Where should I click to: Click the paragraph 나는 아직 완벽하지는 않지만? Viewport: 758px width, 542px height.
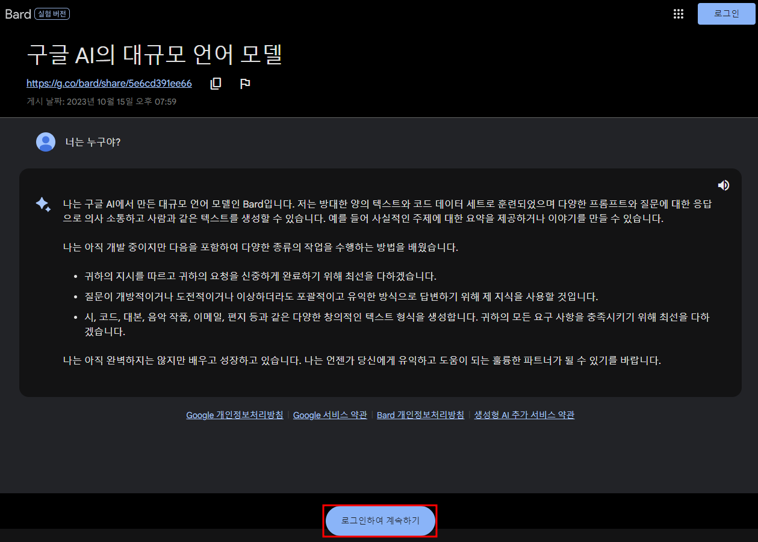(x=362, y=361)
